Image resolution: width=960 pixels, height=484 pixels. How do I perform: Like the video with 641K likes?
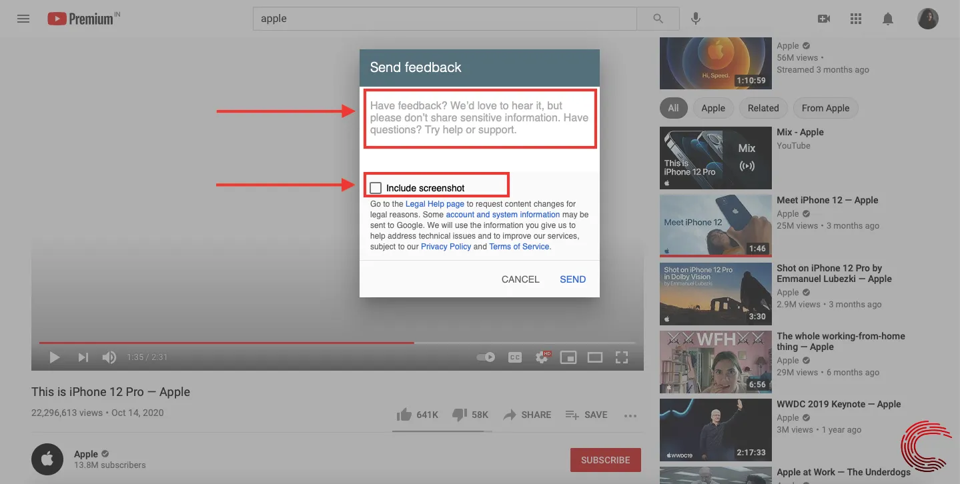point(417,415)
